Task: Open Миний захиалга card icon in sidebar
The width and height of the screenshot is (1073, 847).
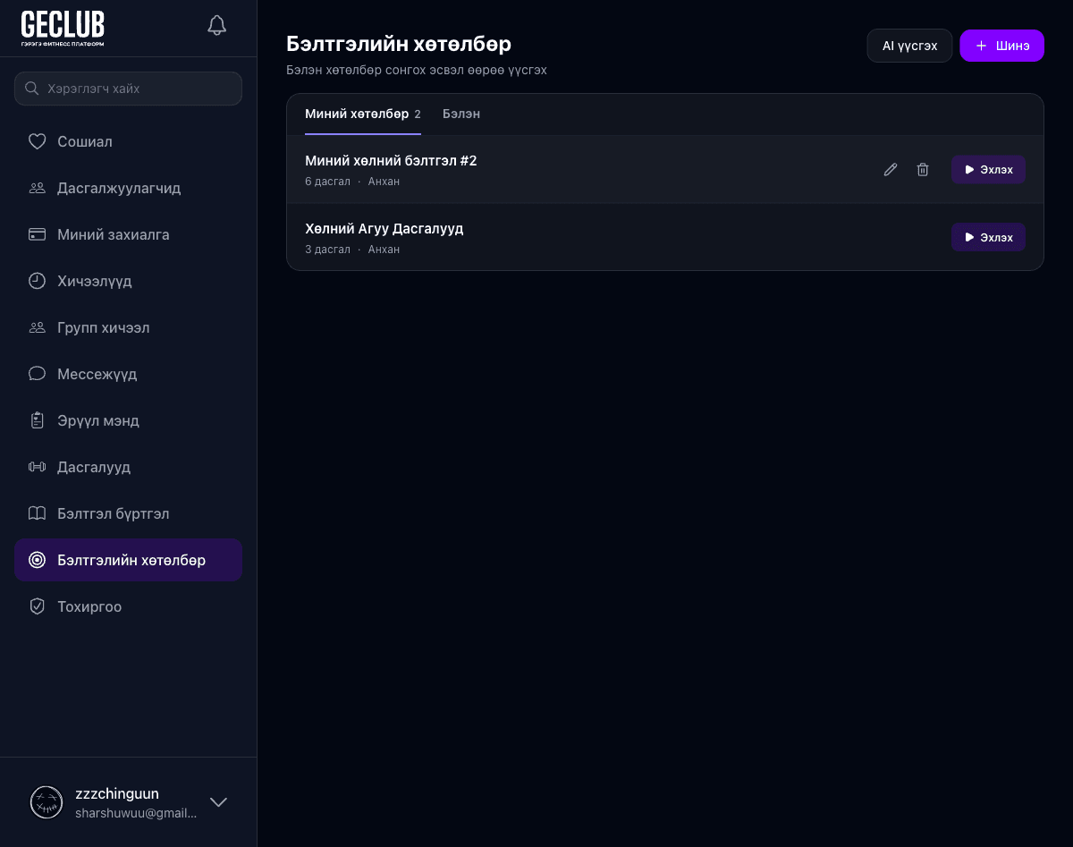Action: coord(37,234)
